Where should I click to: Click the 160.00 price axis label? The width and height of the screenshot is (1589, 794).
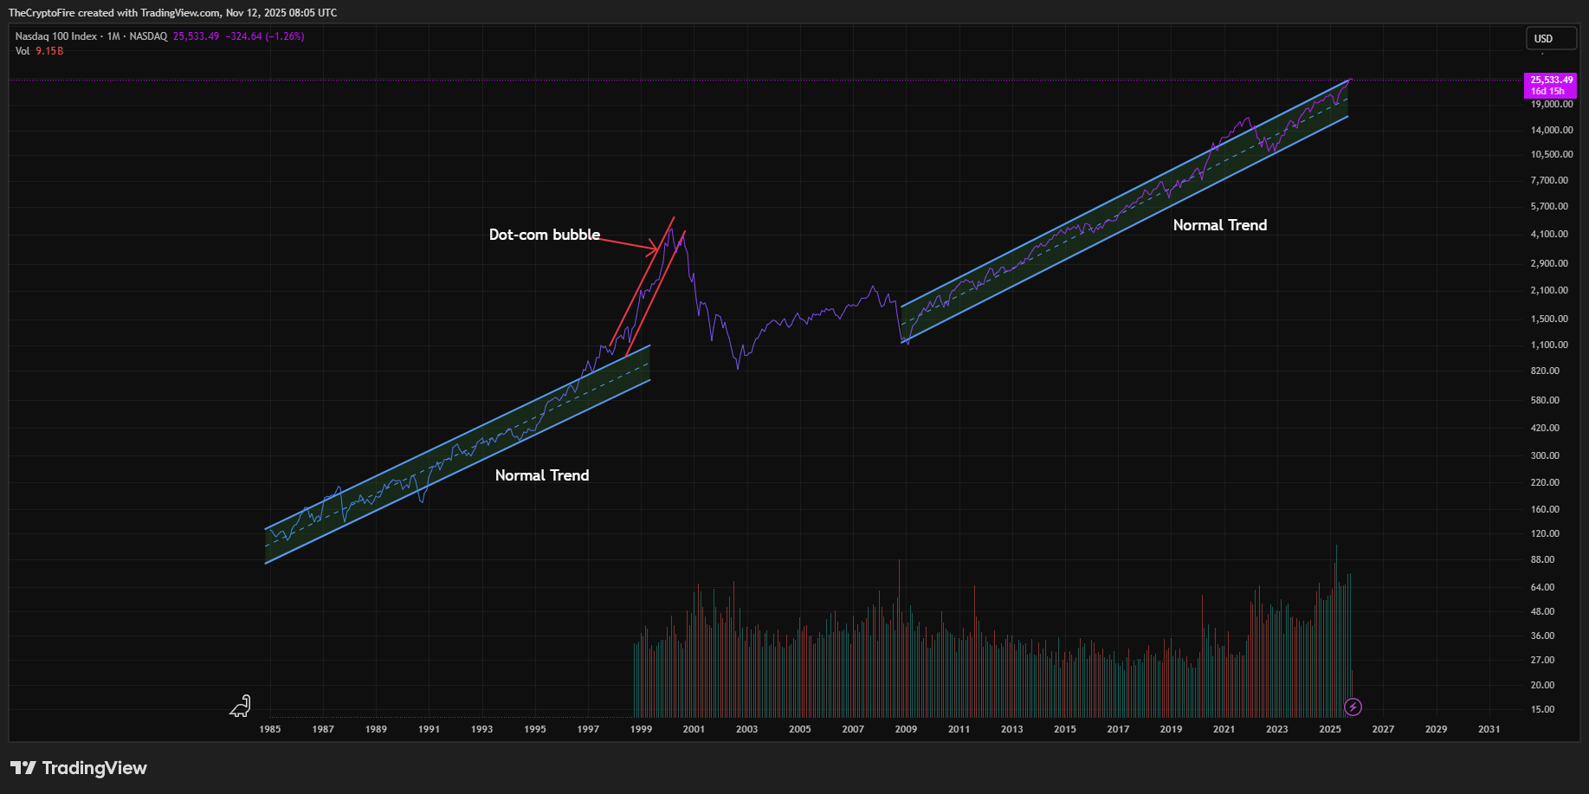coord(1545,510)
